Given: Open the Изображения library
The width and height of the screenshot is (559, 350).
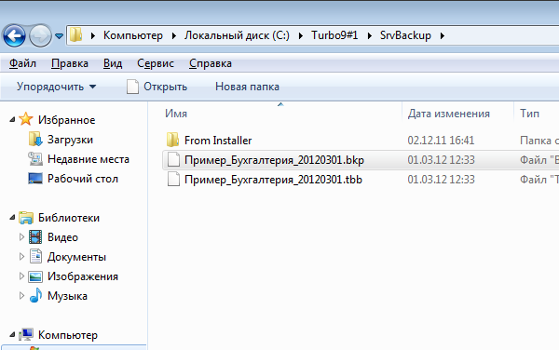Looking at the screenshot, I should [83, 276].
